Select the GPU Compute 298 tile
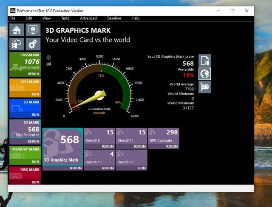This screenshot has width=272, height=207. tap(164, 136)
